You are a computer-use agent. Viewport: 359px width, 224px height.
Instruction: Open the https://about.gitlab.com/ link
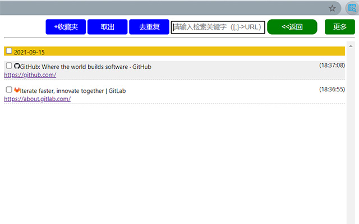tap(38, 99)
